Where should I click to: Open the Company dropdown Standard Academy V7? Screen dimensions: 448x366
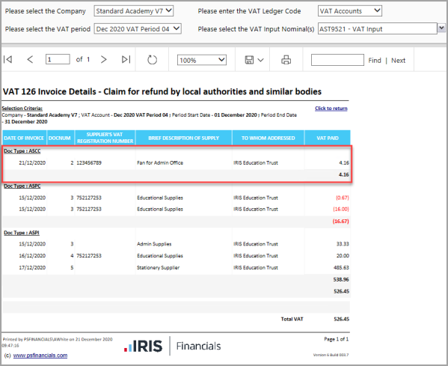pyautogui.click(x=134, y=11)
